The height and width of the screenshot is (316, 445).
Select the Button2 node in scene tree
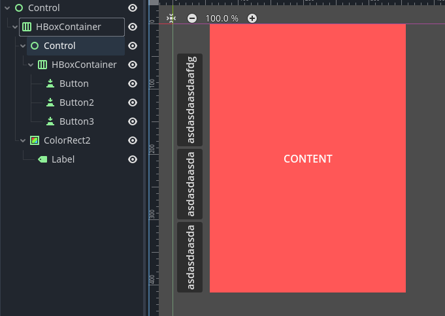pos(76,103)
